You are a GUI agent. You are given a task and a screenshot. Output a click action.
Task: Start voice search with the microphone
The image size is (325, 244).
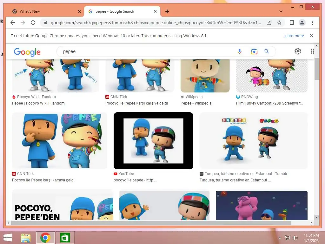(239, 51)
